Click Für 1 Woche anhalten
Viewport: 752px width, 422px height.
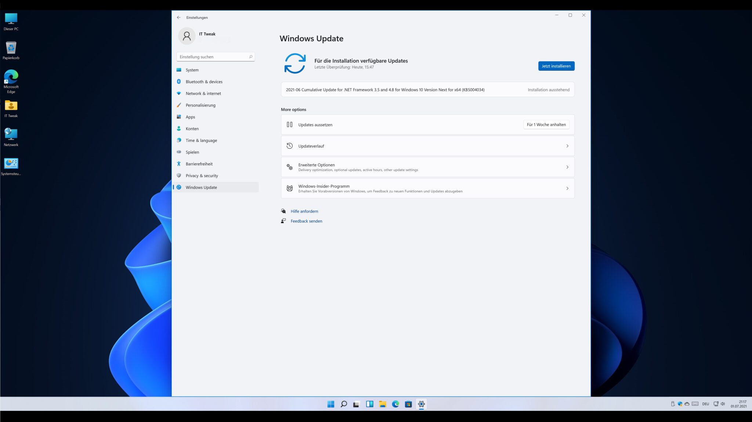tap(546, 124)
